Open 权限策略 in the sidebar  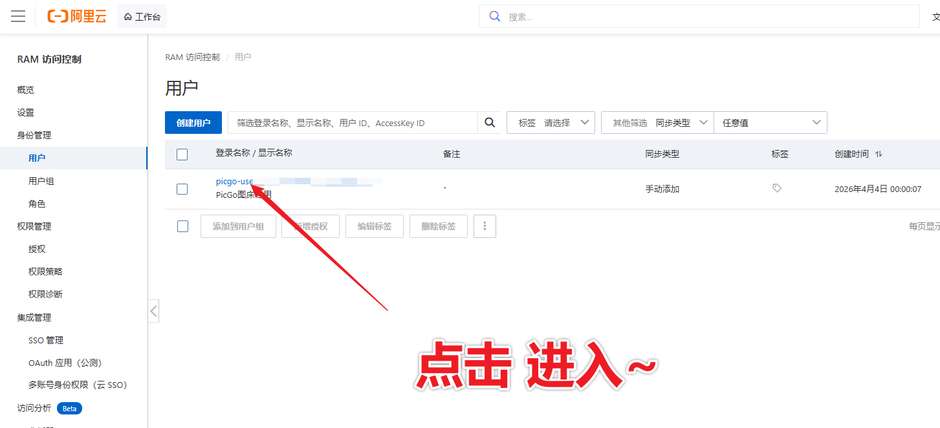45,272
